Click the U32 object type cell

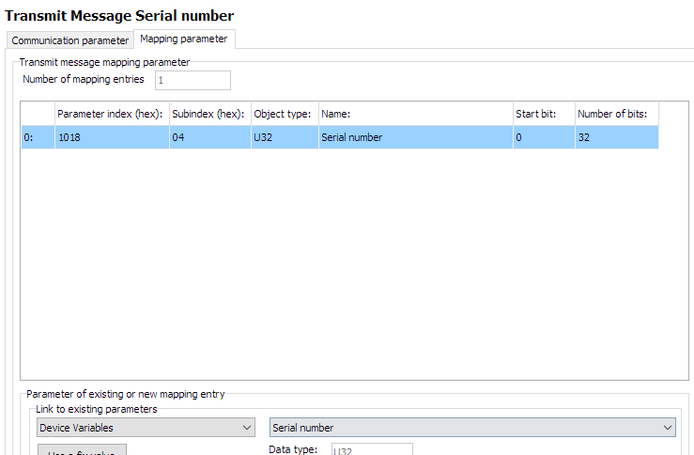click(283, 137)
